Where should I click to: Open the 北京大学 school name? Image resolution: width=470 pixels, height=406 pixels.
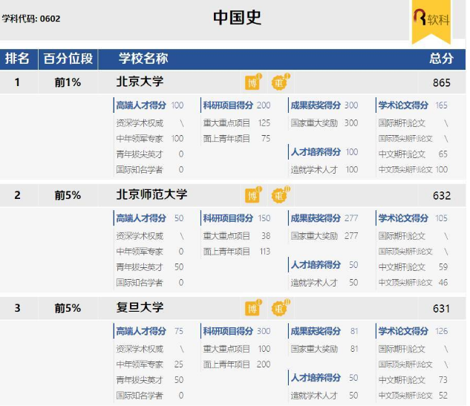point(140,82)
